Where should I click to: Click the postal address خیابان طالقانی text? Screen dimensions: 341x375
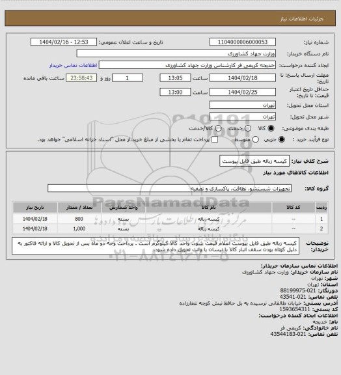[241, 303]
